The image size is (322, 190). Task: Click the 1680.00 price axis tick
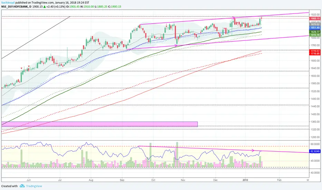315,60
